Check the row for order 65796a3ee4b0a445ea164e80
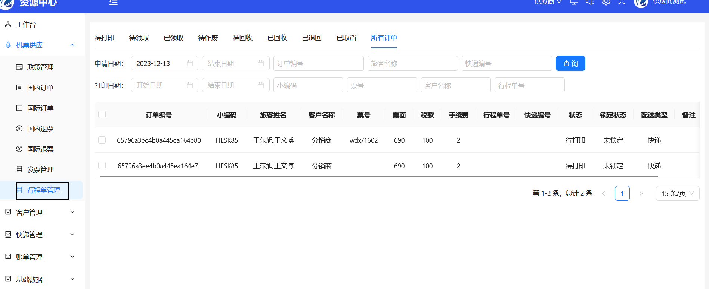The width and height of the screenshot is (709, 289). coord(102,140)
